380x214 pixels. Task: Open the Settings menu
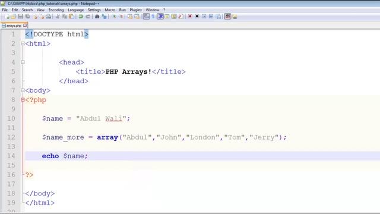94,10
